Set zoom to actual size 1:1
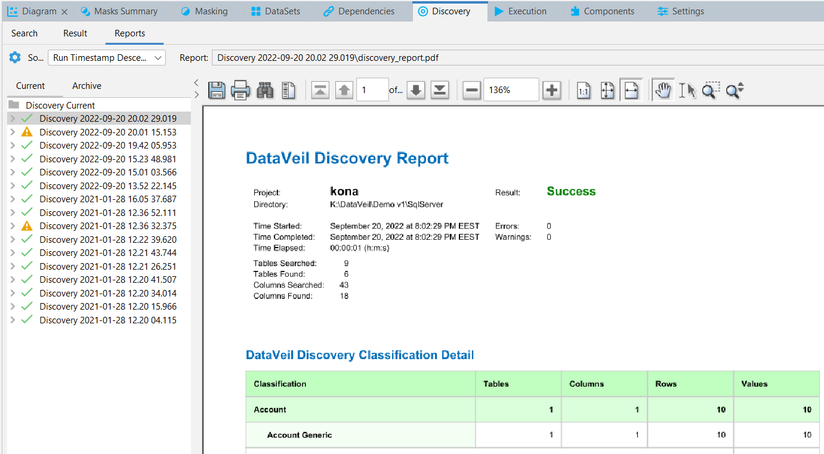This screenshot has width=824, height=454. [584, 90]
